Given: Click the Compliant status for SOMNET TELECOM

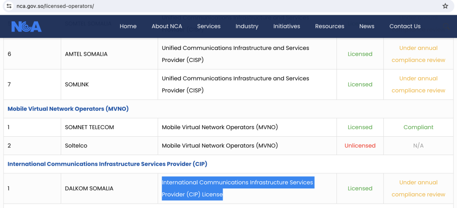Looking at the screenshot, I should pos(418,127).
